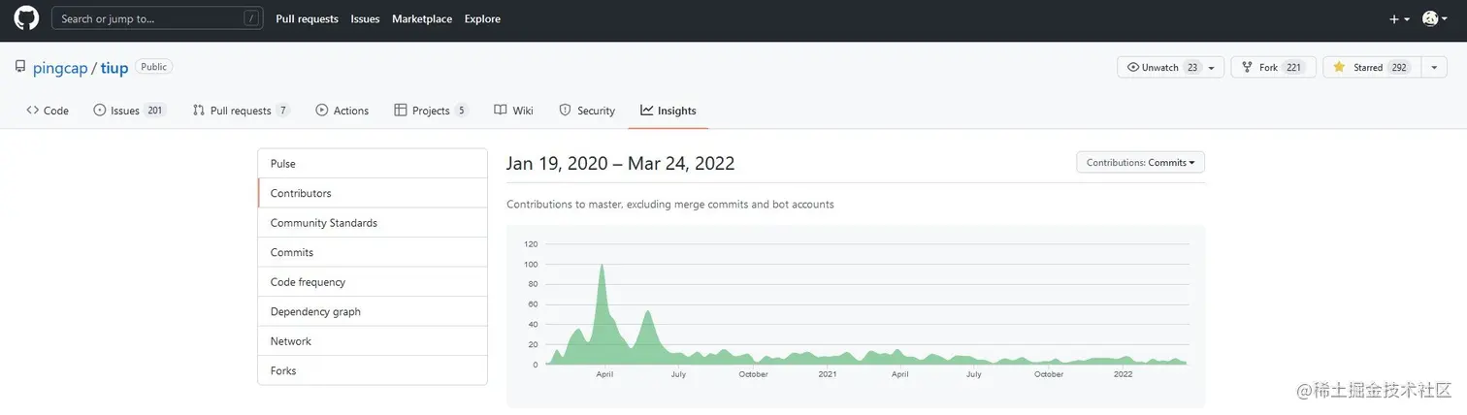Open Pulse in Insights sidebar

(373, 164)
